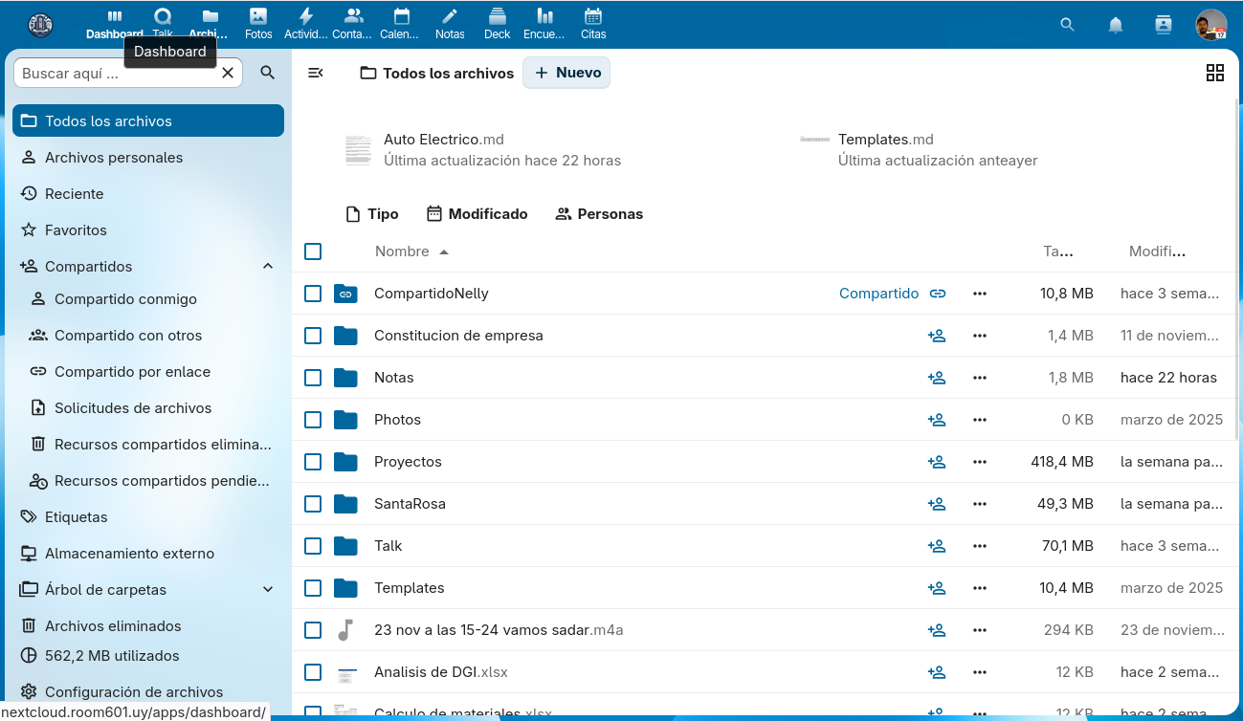Click 562,2 MB utilizados storage indicator
The height and width of the screenshot is (721, 1243).
coord(148,656)
